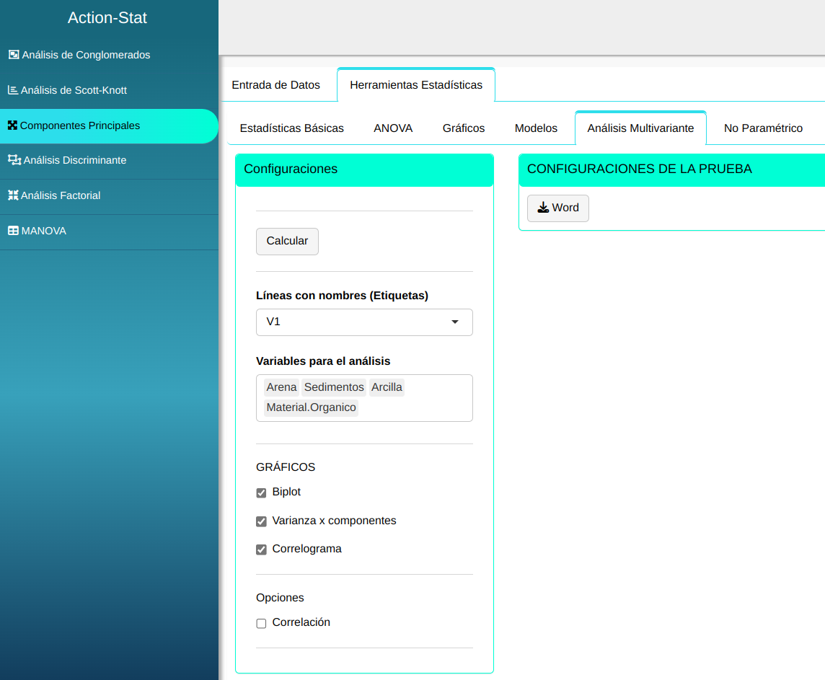This screenshot has width=825, height=680.
Task: Switch to Entrada de Datos tab
Action: 275,85
